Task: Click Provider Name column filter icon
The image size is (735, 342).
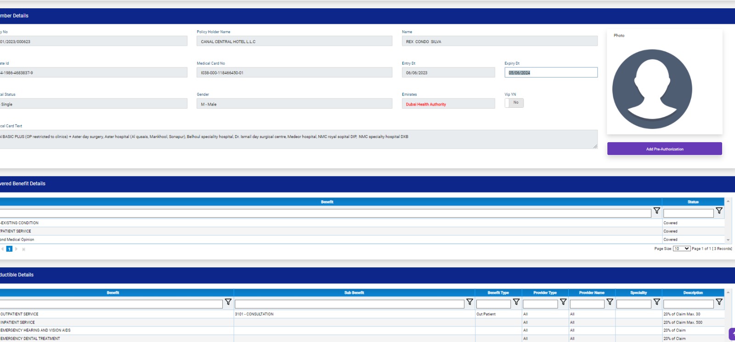Action: [610, 302]
